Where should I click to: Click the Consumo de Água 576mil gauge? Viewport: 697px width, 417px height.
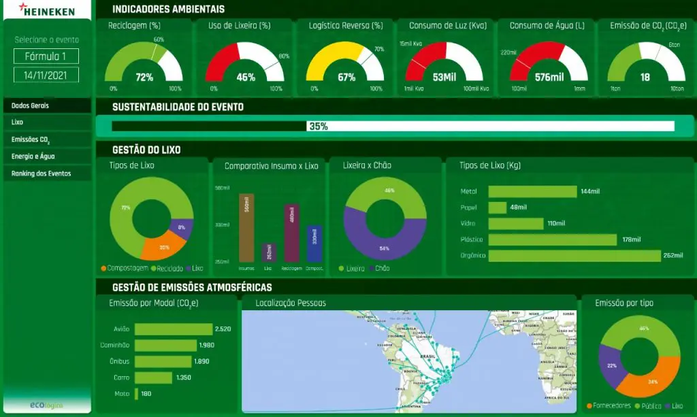(x=549, y=65)
